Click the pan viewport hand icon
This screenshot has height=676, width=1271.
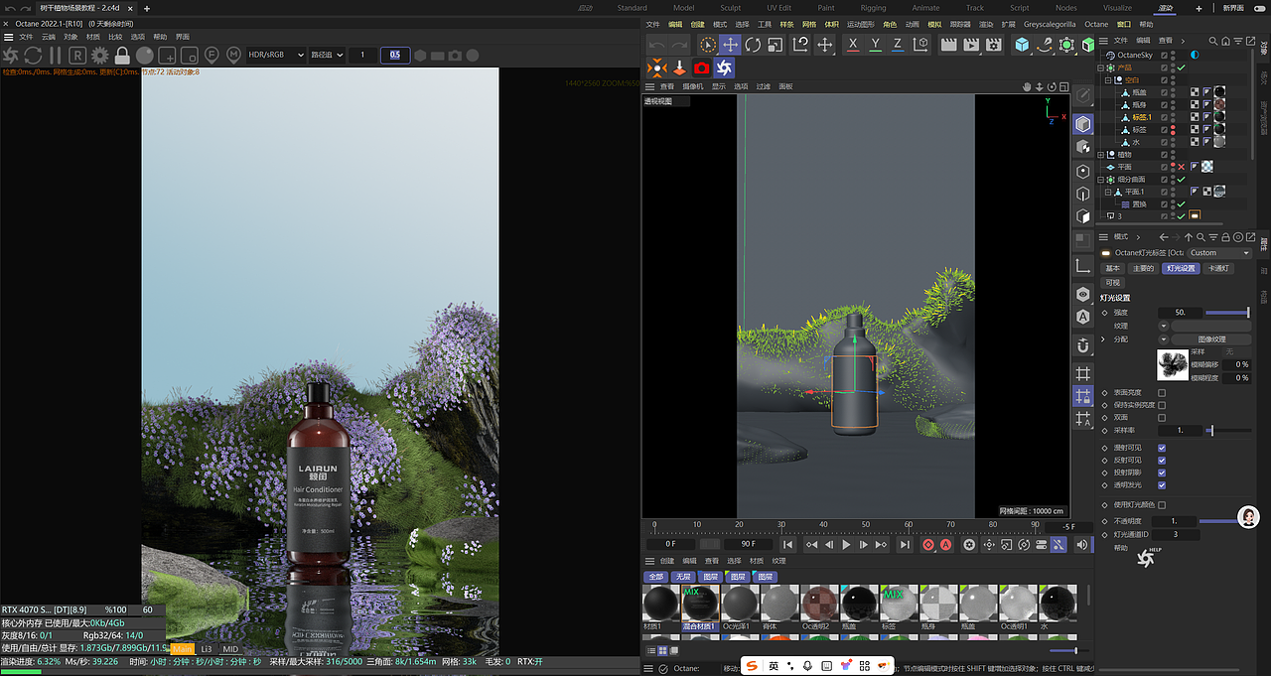point(1028,86)
